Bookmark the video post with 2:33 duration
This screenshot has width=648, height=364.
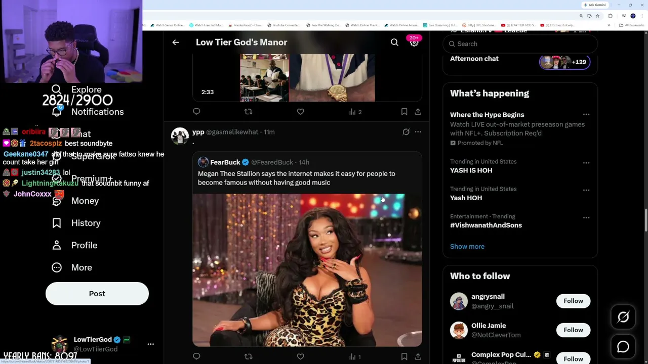(x=404, y=112)
